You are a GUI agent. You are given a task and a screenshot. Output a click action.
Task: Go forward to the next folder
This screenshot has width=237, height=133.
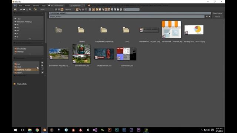pos(24,10)
